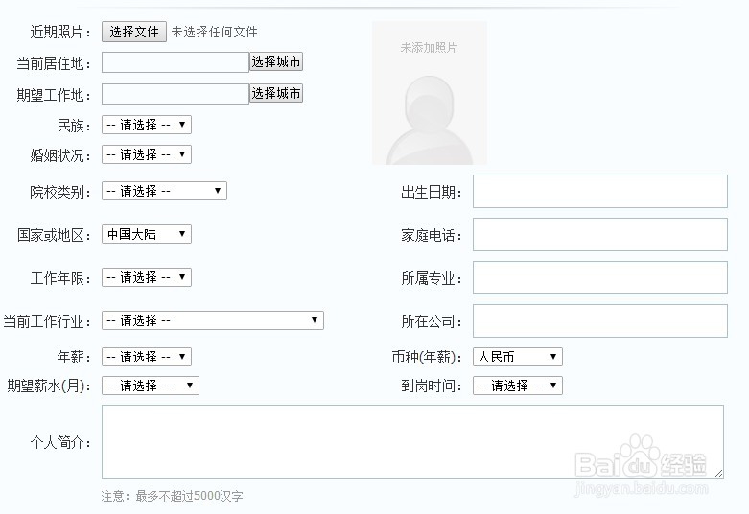The height and width of the screenshot is (514, 749).
Task: Open the 期望薪水(月) dropdown
Action: coord(151,385)
